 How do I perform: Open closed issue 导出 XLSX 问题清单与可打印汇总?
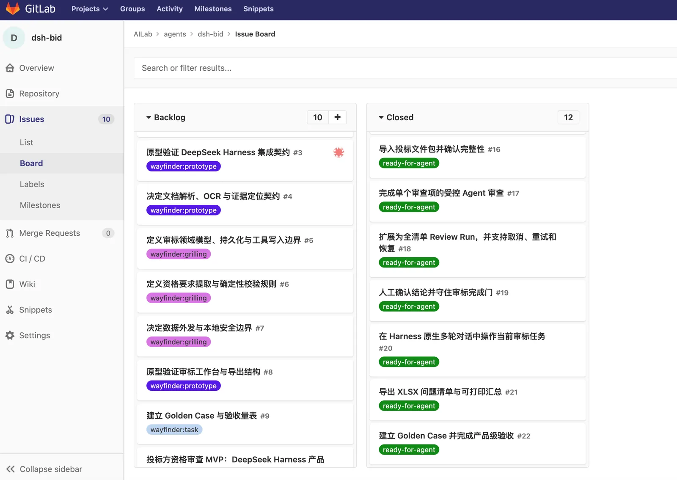pos(440,392)
